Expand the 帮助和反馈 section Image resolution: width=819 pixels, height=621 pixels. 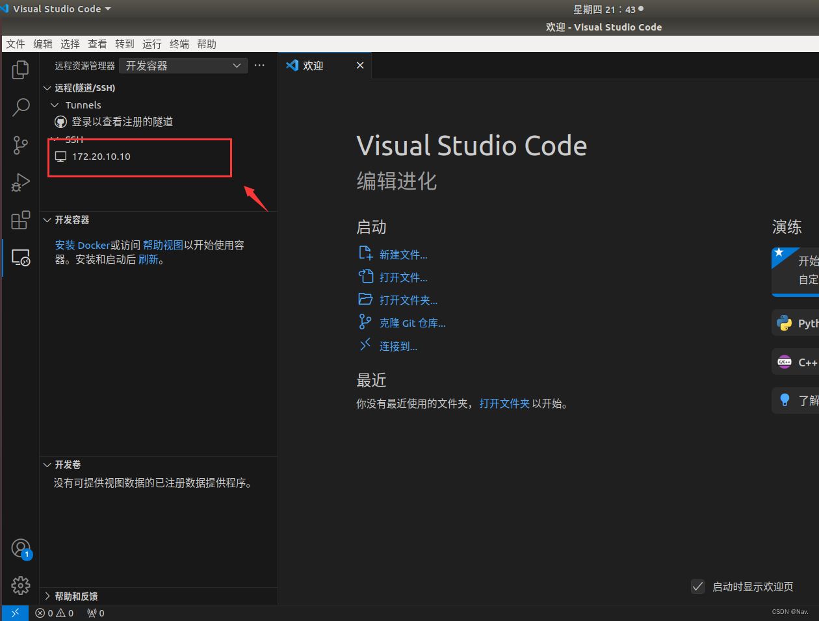[47, 596]
